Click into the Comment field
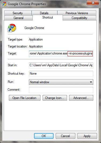Viewport: 101px width, 143px height. coord(61,90)
